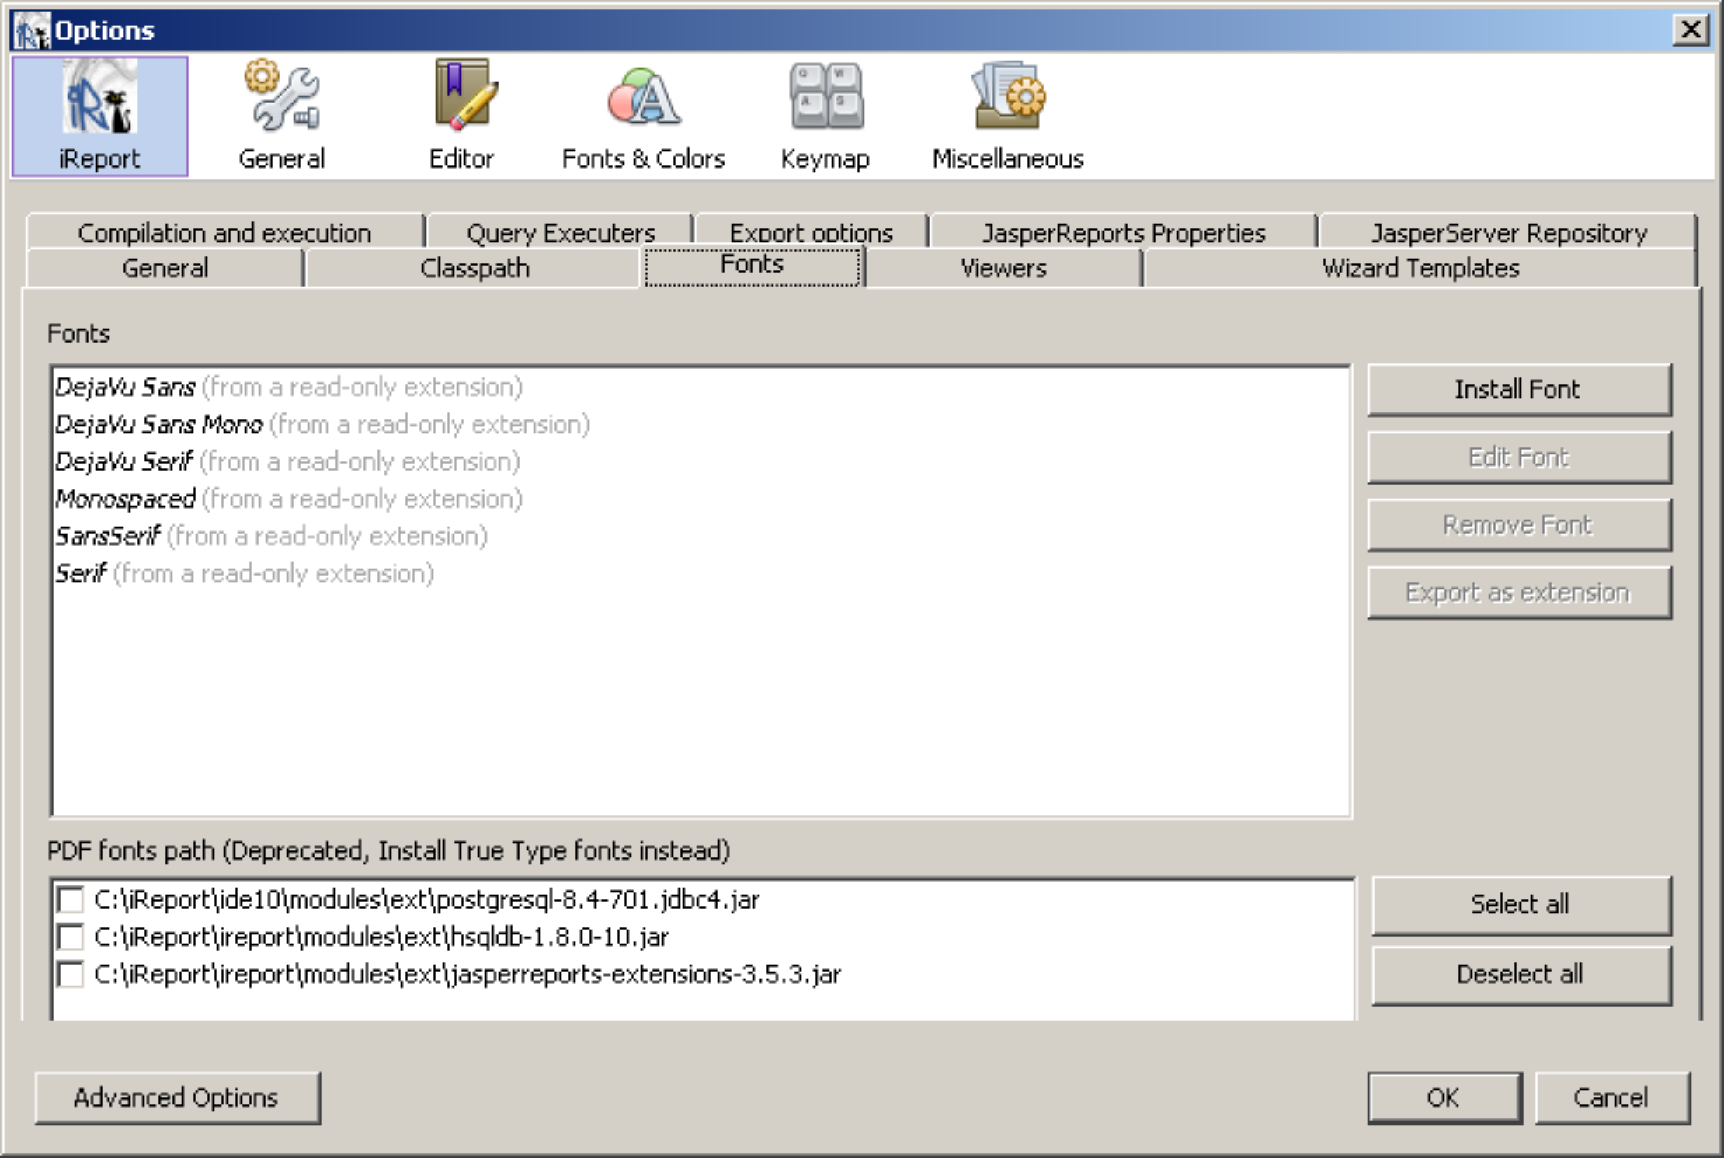Tick the jasperreports-extensions-3.5.3.jar checkbox
1724x1158 pixels.
click(71, 975)
